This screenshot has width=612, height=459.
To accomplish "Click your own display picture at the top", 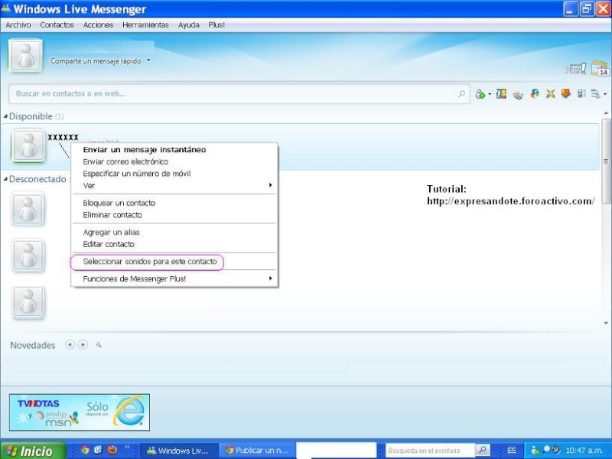I will point(25,55).
